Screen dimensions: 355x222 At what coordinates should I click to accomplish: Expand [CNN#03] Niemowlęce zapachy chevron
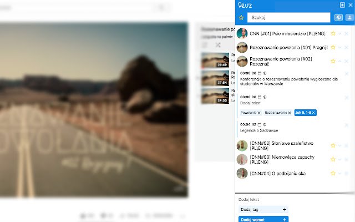339,159
